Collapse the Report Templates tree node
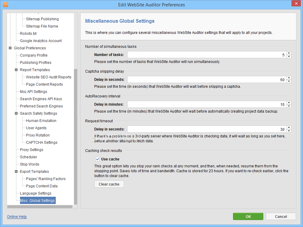The height and width of the screenshot is (227, 303). tap(16, 70)
